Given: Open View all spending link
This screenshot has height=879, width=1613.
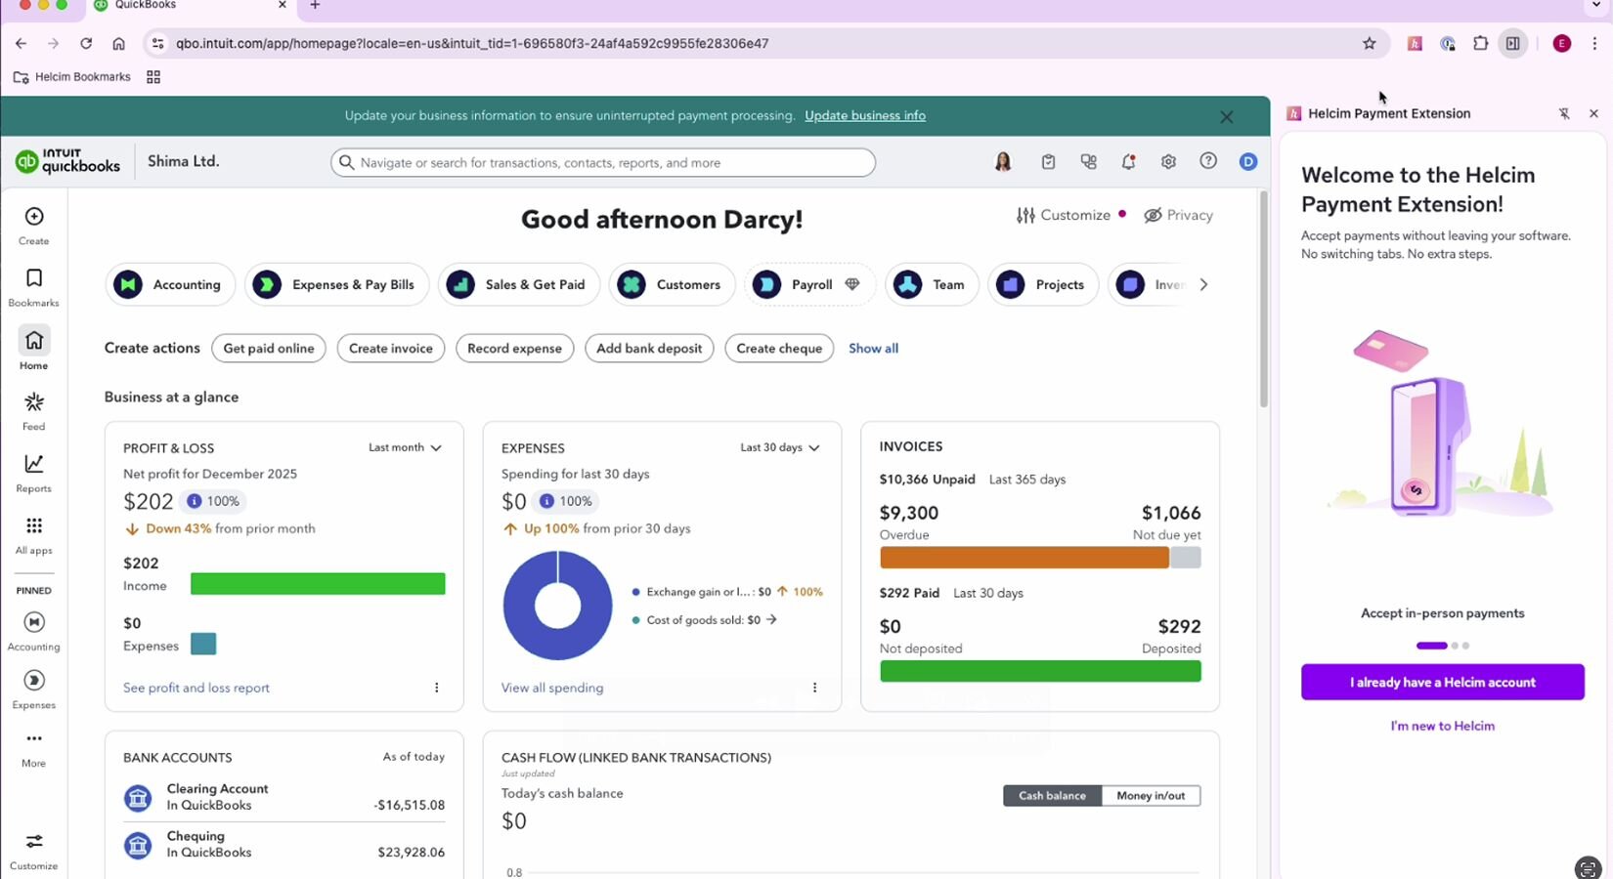Looking at the screenshot, I should coord(552,688).
